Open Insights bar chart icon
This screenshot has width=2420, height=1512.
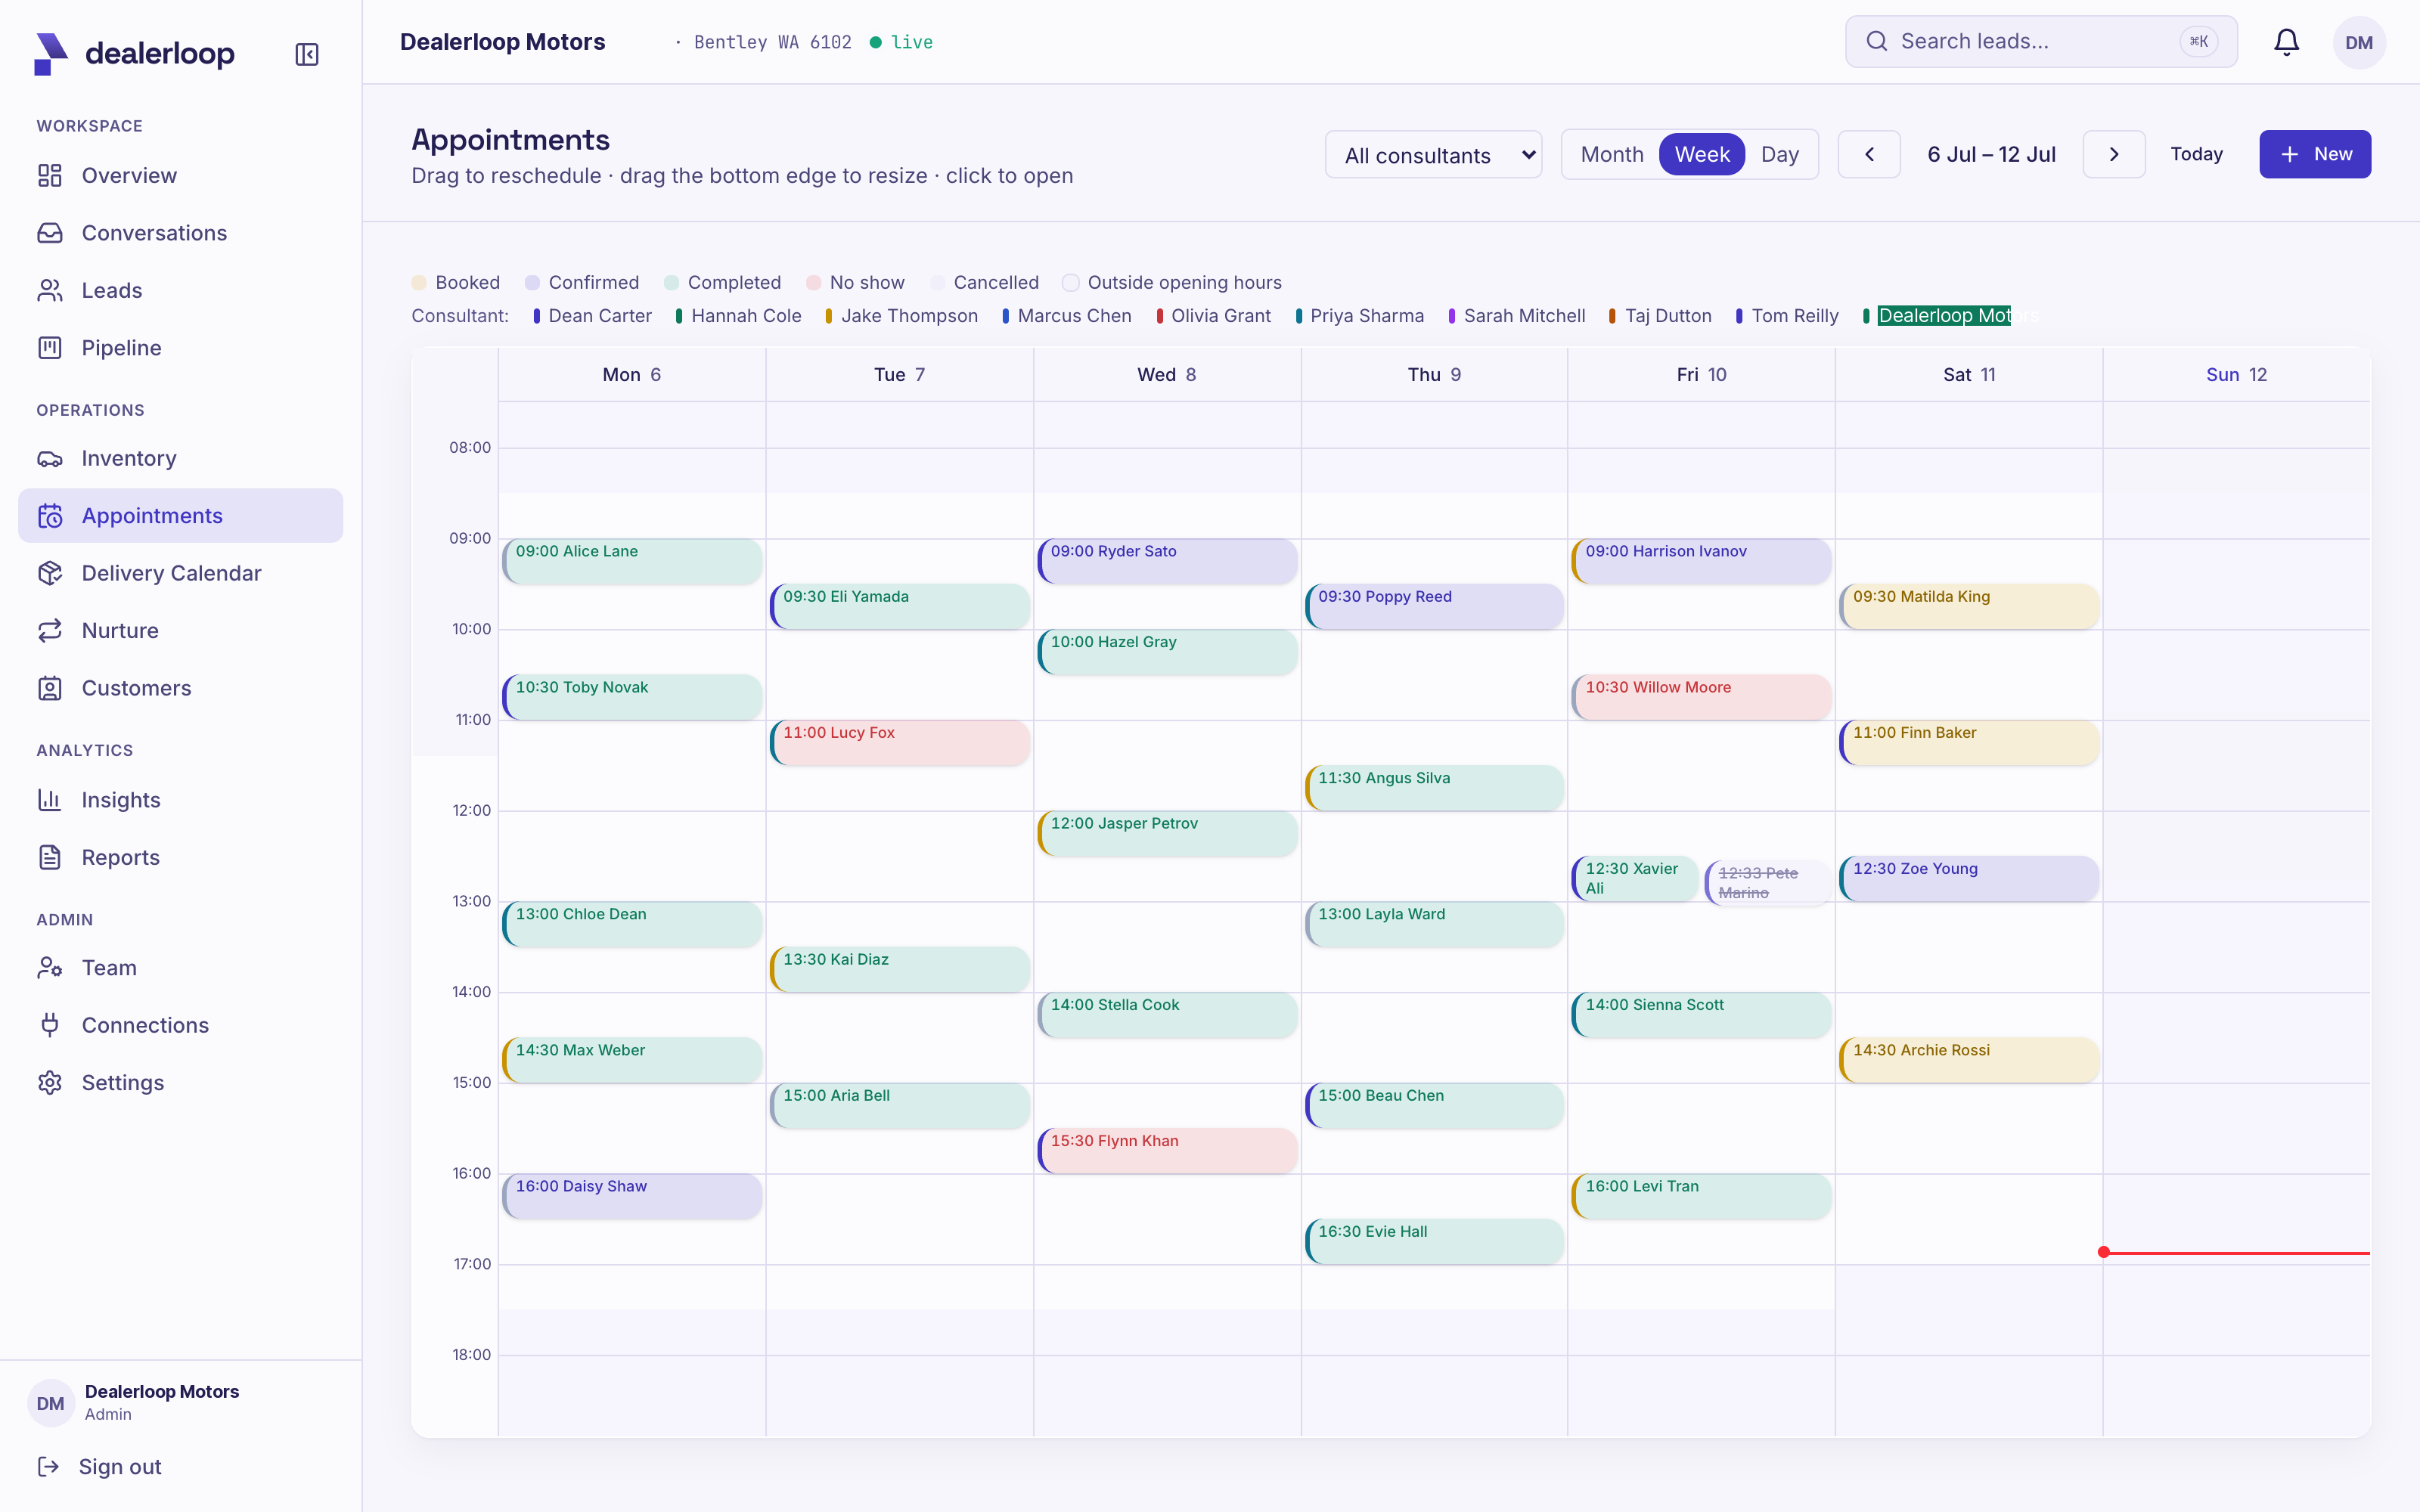pyautogui.click(x=50, y=800)
